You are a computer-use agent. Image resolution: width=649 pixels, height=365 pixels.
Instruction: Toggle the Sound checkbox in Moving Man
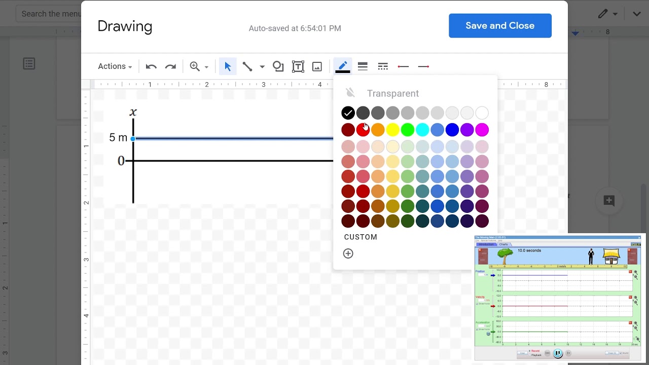pos(620,353)
